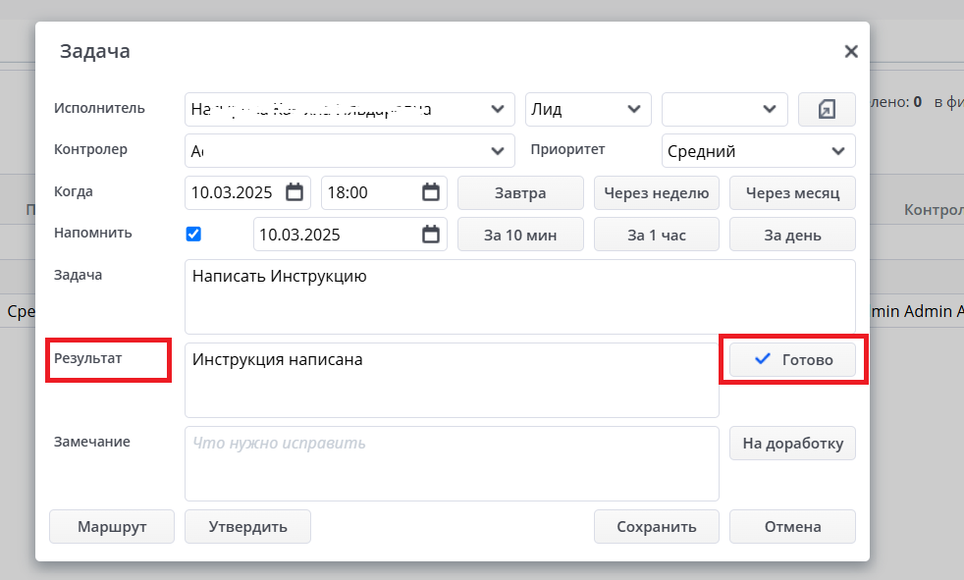964x580 pixels.
Task: Click the На доработку button
Action: coord(792,443)
